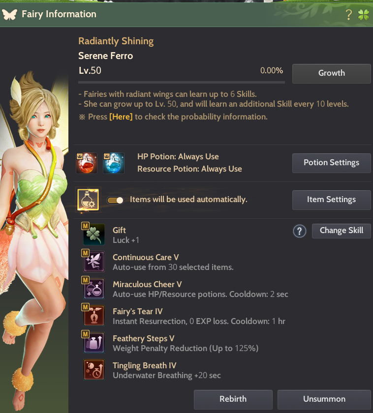373x413 pixels.
Task: Click the circled question mark beside Change Skill
Action: coord(300,231)
